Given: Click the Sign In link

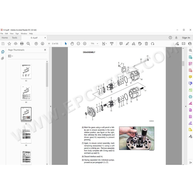Looking at the screenshot, I should point(186,38).
